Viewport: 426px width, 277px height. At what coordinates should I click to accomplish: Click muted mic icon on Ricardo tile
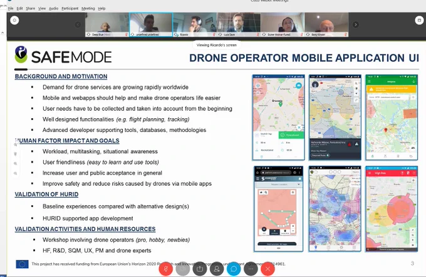[x=214, y=34]
